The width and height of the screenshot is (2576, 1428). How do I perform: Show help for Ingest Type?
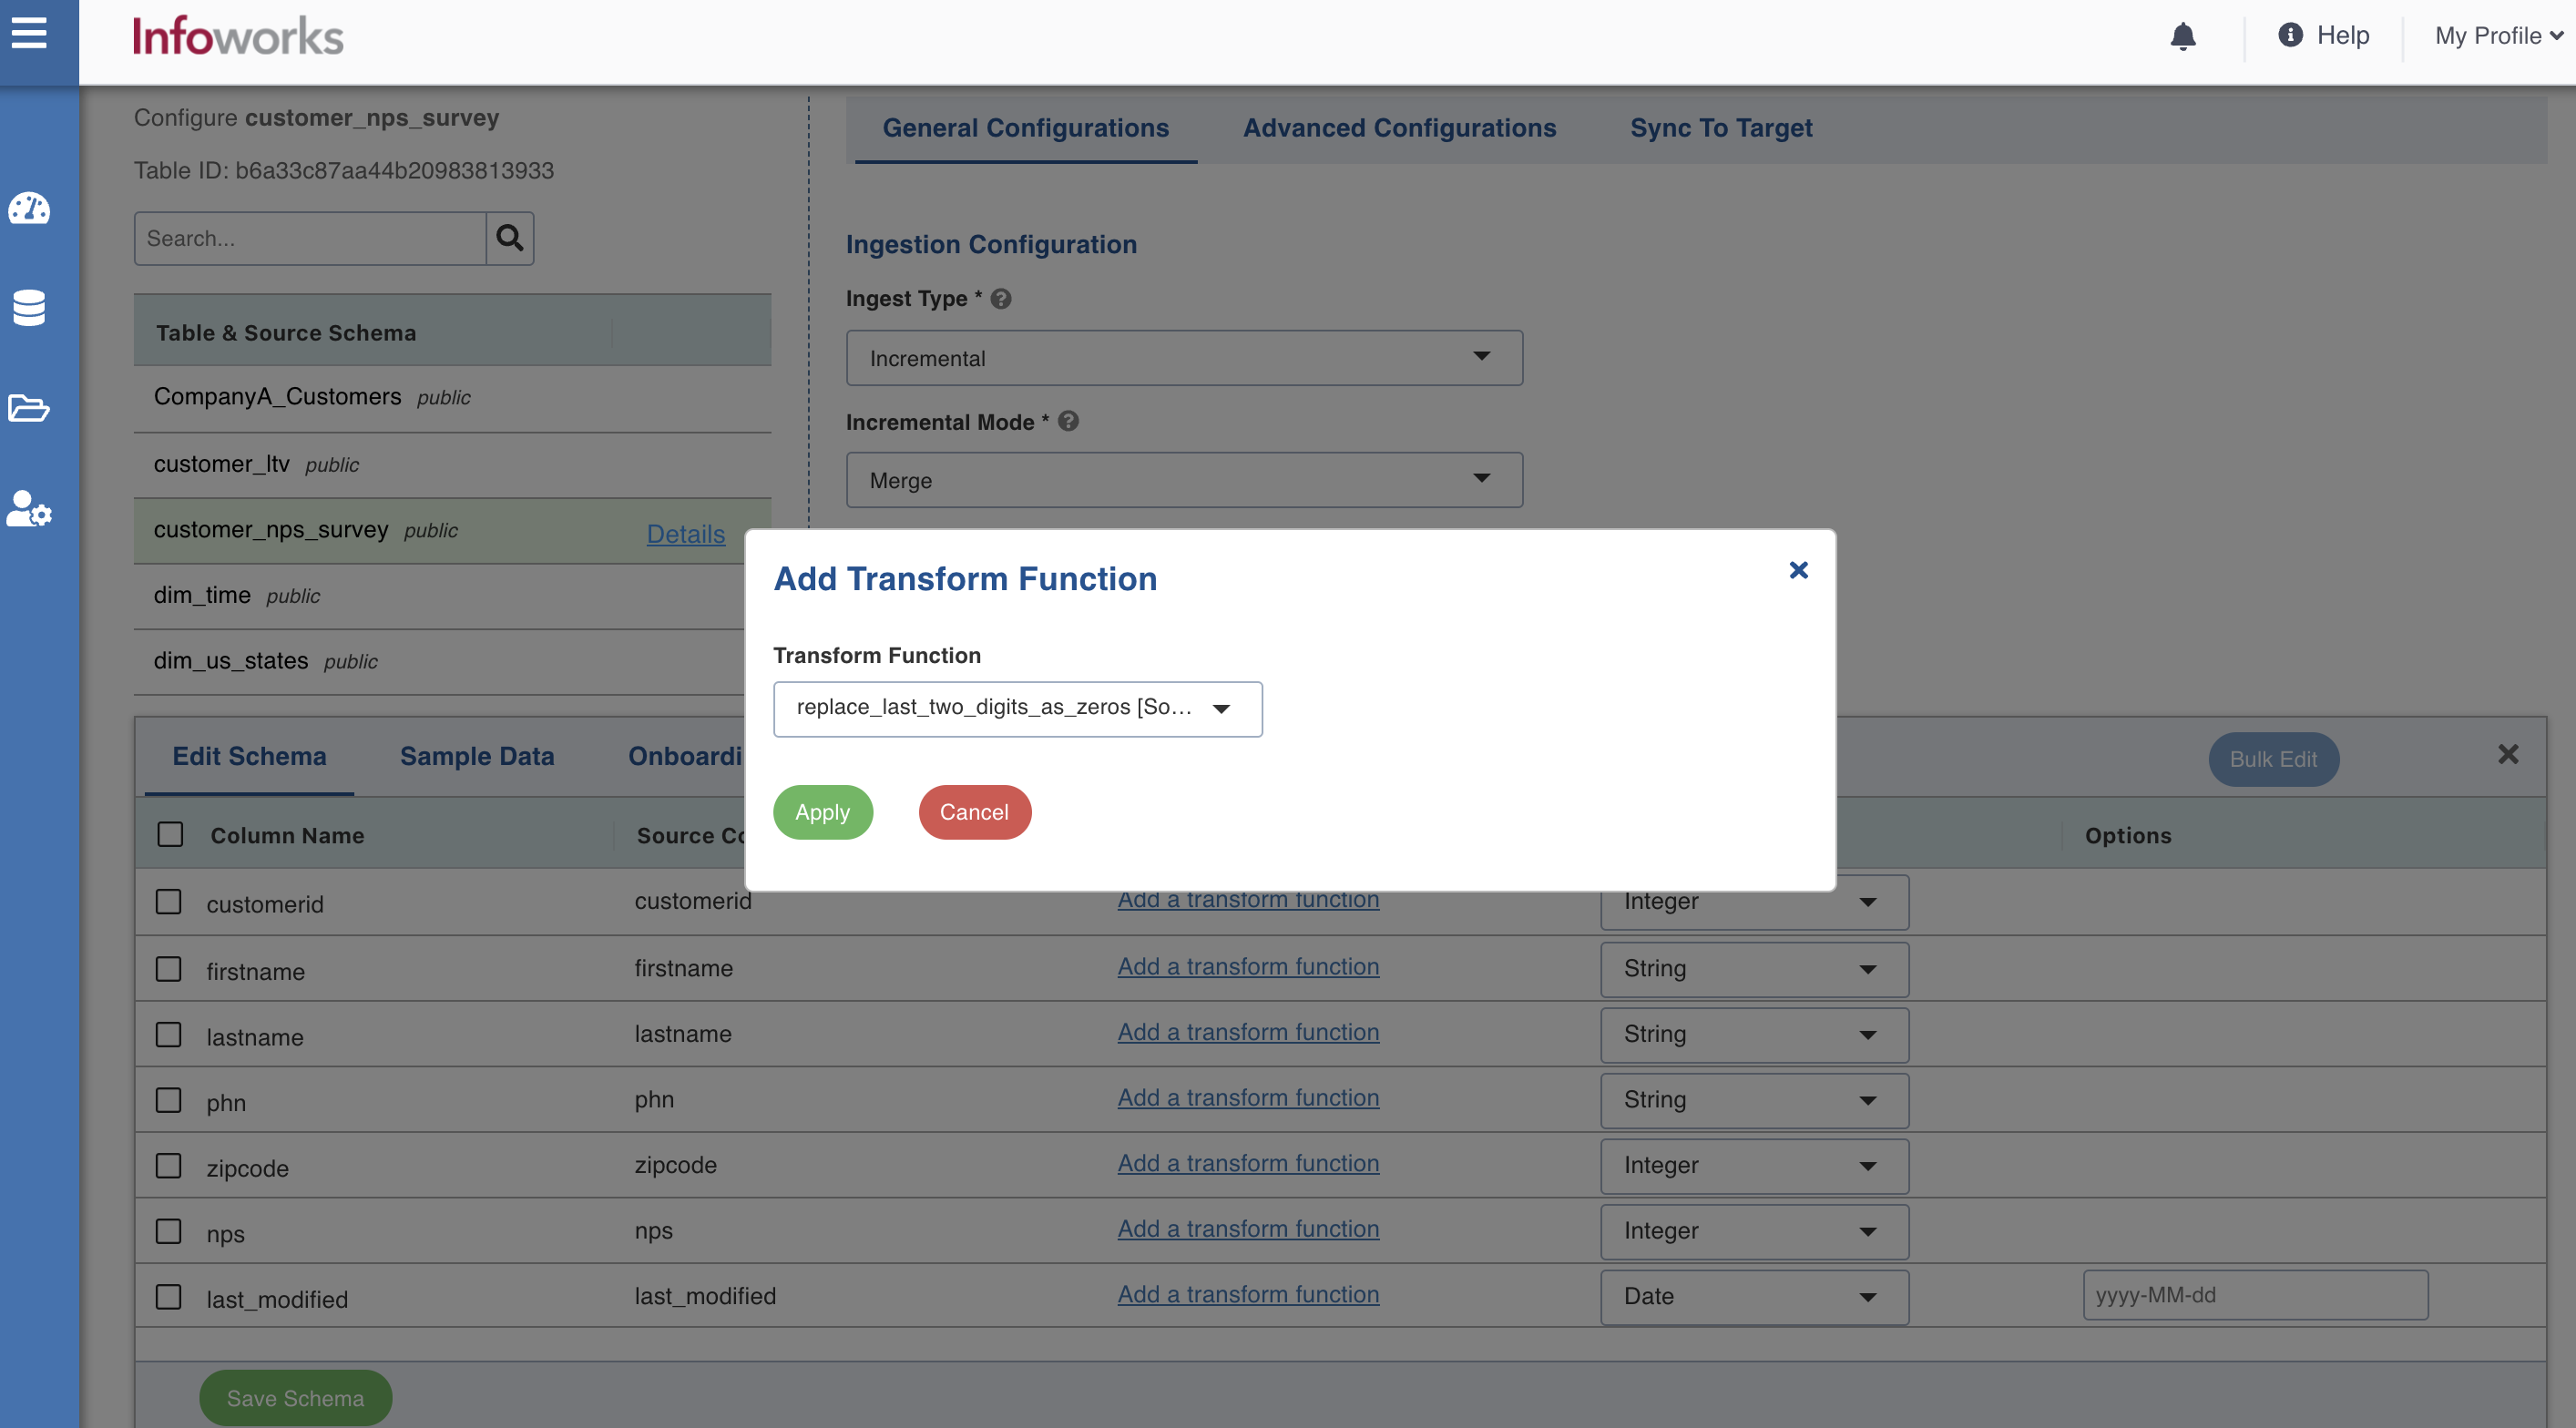1001,298
